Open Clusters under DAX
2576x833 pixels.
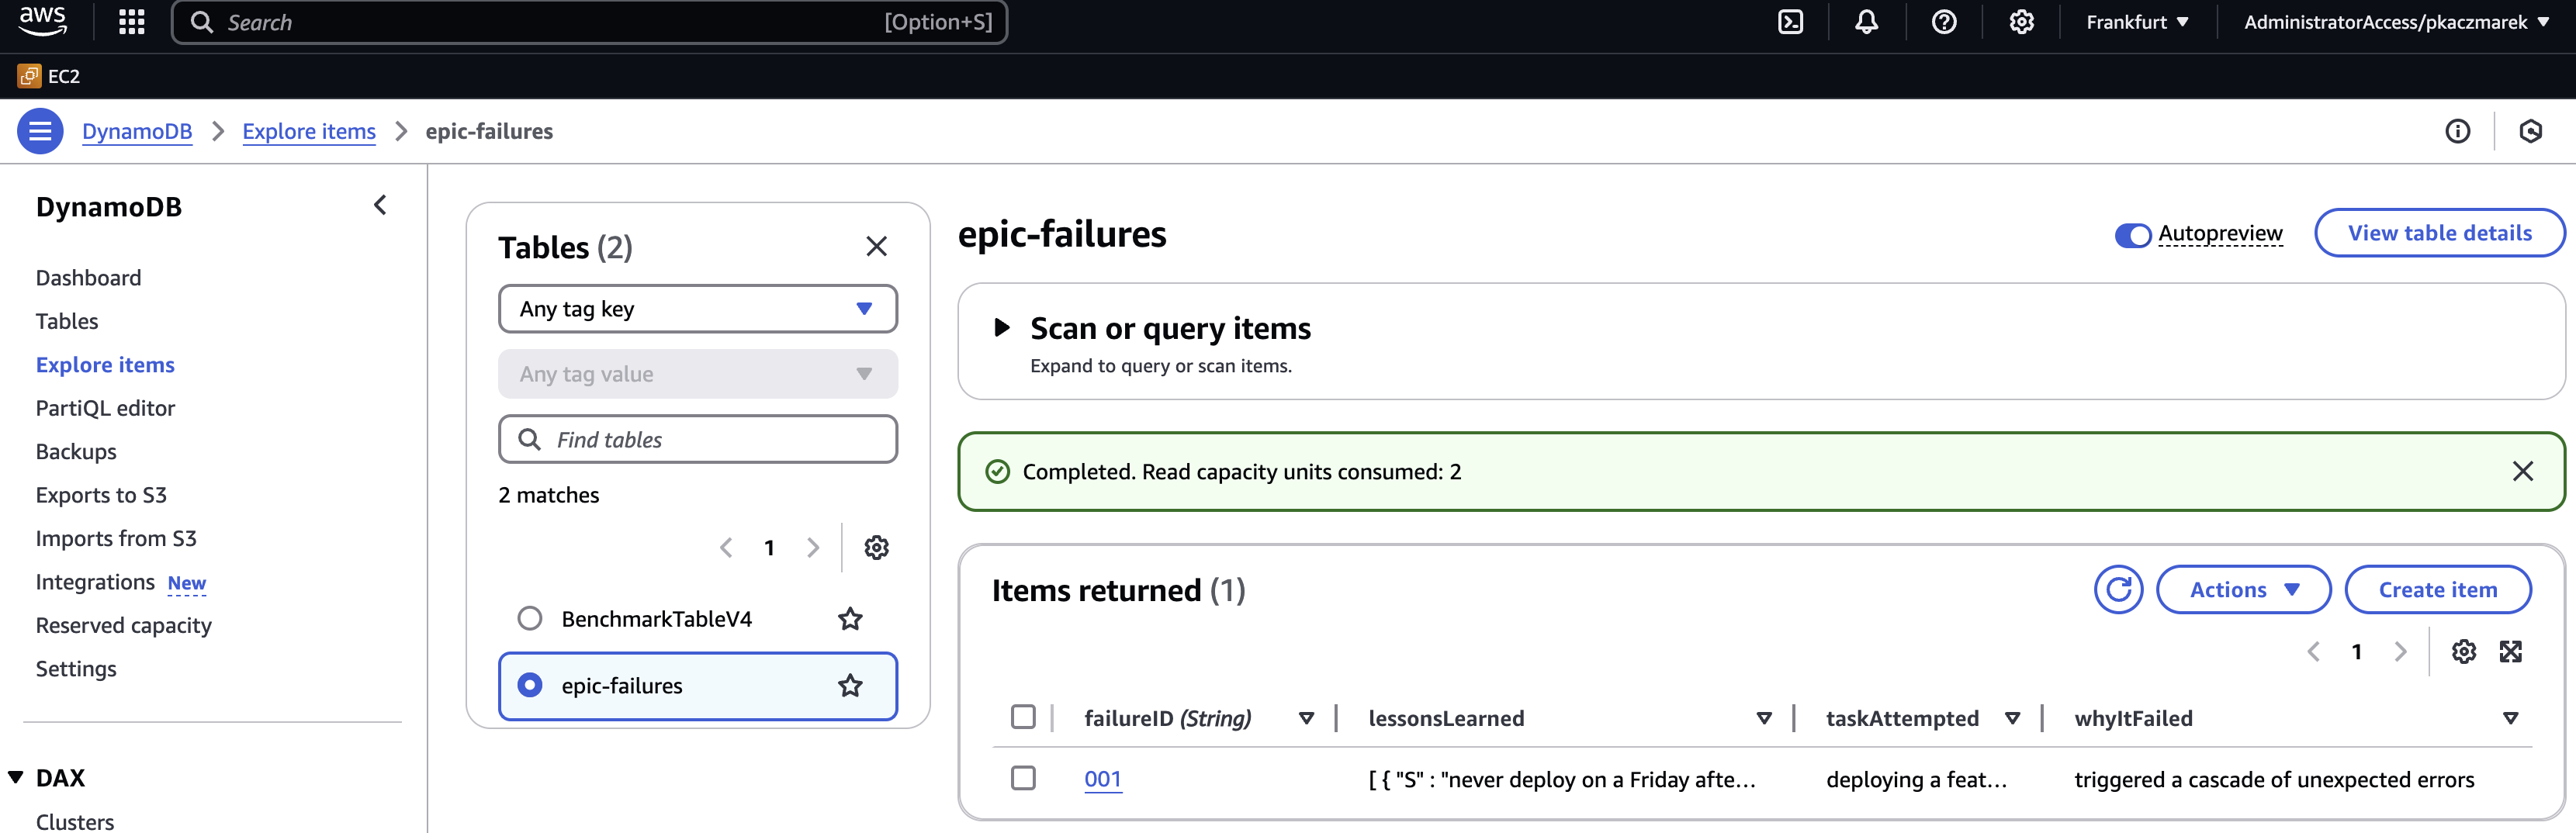coord(75,822)
